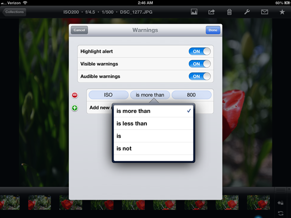Select the "is not" option
Image resolution: width=291 pixels, height=218 pixels.
click(x=153, y=149)
